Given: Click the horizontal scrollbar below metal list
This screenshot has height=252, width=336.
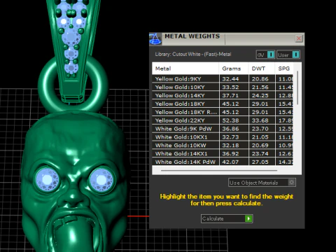Looking at the screenshot, I should point(219,171).
